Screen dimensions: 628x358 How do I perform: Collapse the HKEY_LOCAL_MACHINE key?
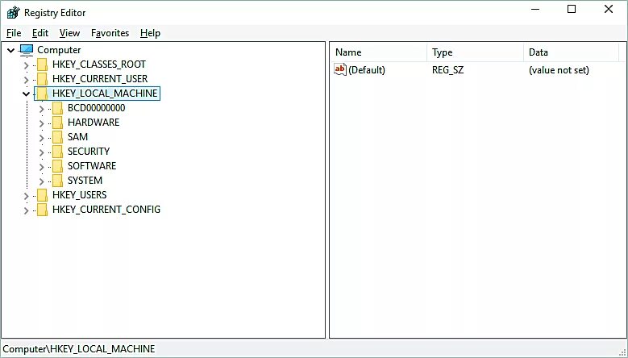[x=27, y=94]
